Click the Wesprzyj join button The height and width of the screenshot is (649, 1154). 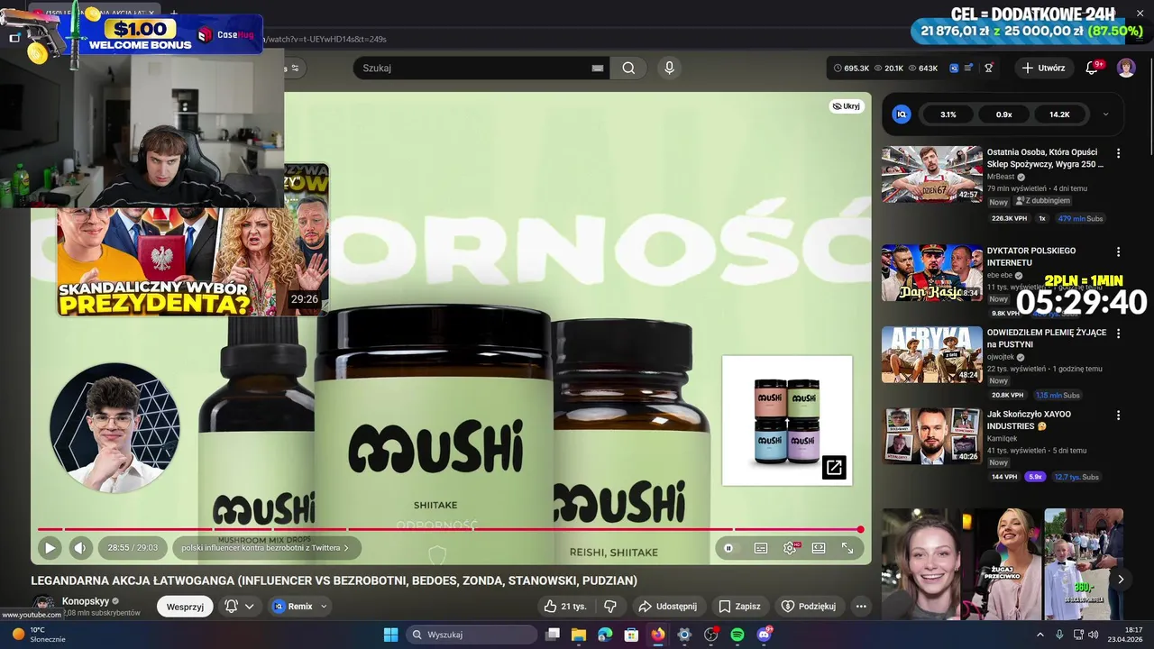[185, 607]
